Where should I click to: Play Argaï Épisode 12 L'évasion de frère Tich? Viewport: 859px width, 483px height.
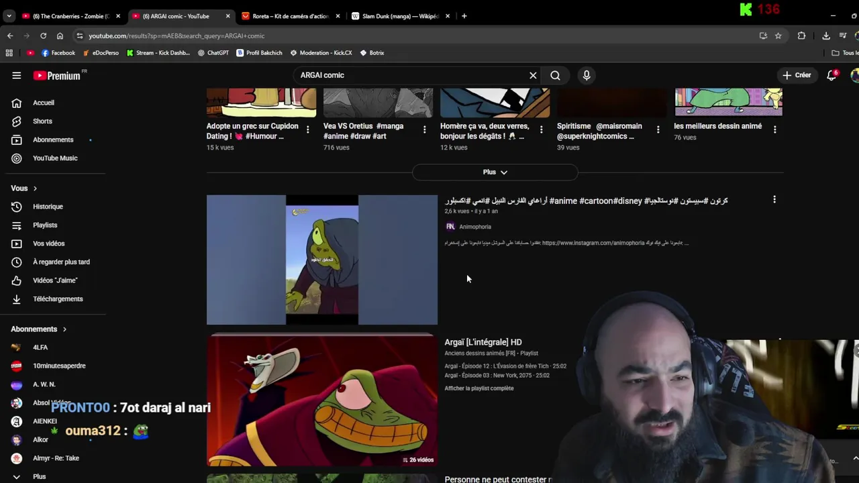pyautogui.click(x=505, y=366)
